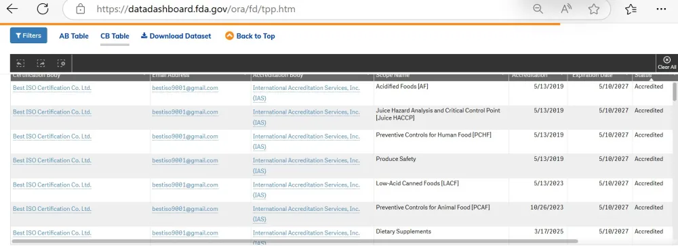Add page to favorites star
The width and height of the screenshot is (678, 246).
[594, 9]
